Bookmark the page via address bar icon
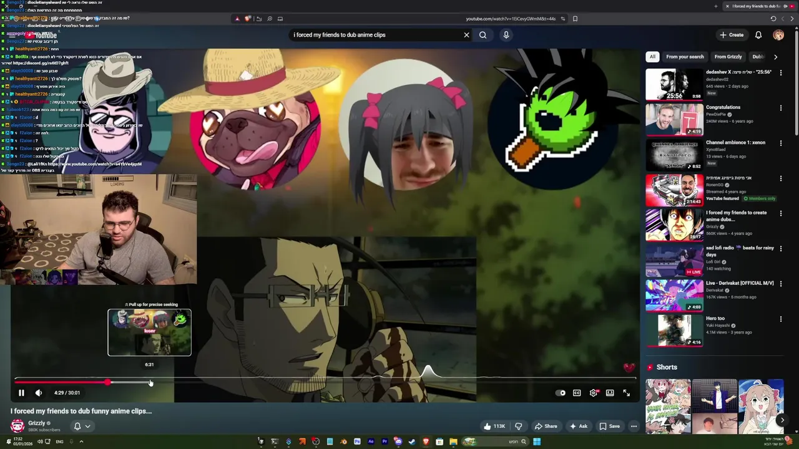This screenshot has height=449, width=799. click(x=575, y=19)
